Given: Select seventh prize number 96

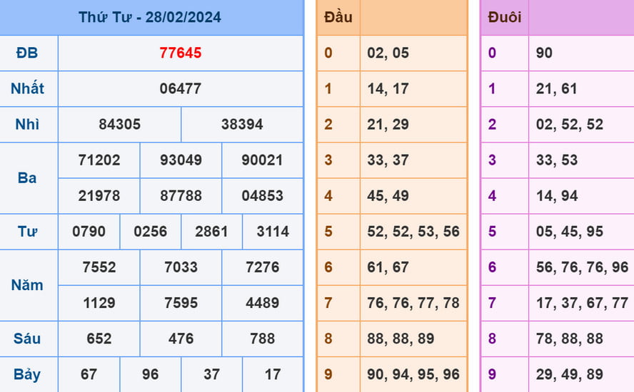Looking at the screenshot, I should 150,373.
